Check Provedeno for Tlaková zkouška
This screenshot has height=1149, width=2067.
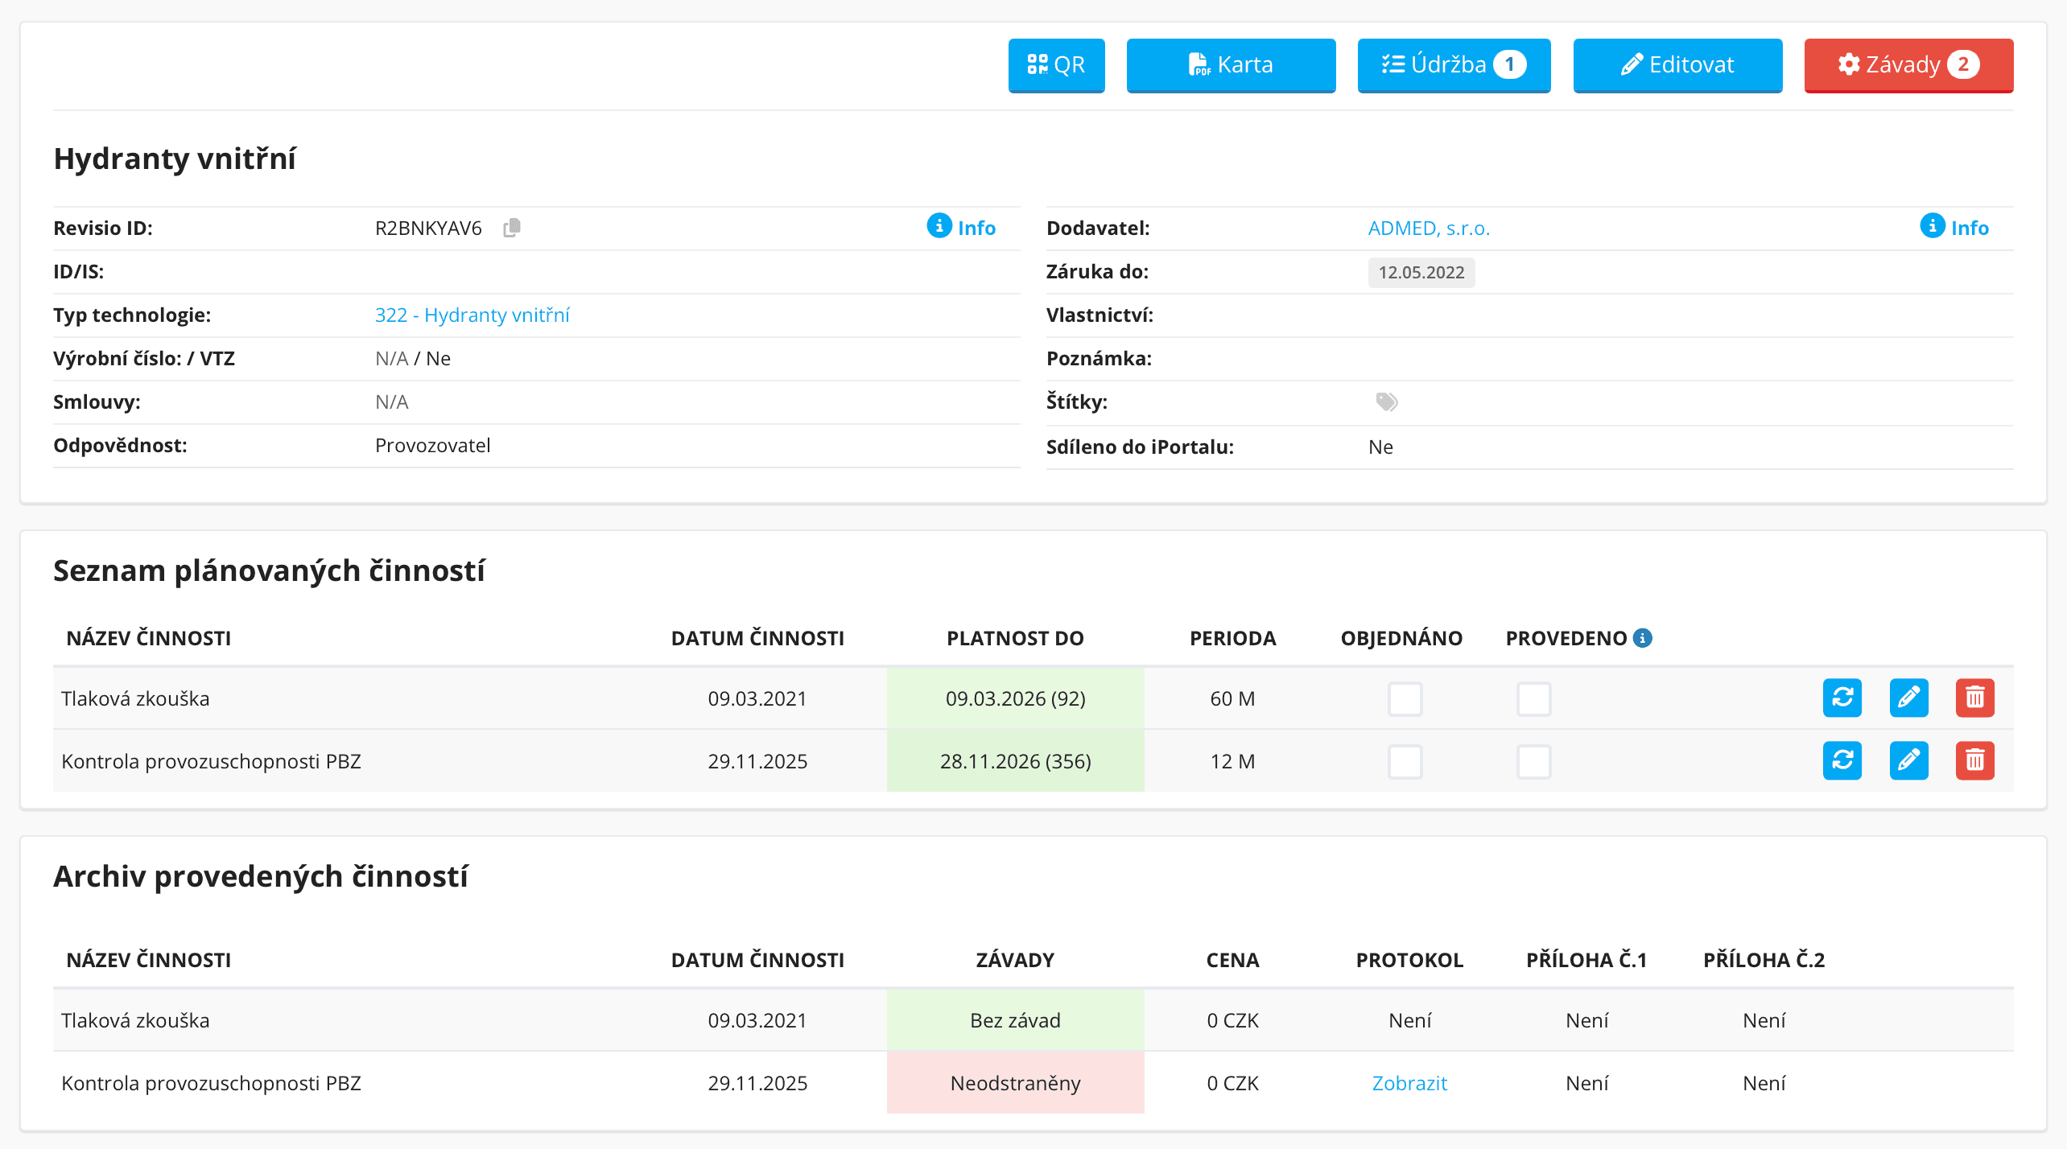click(x=1533, y=698)
